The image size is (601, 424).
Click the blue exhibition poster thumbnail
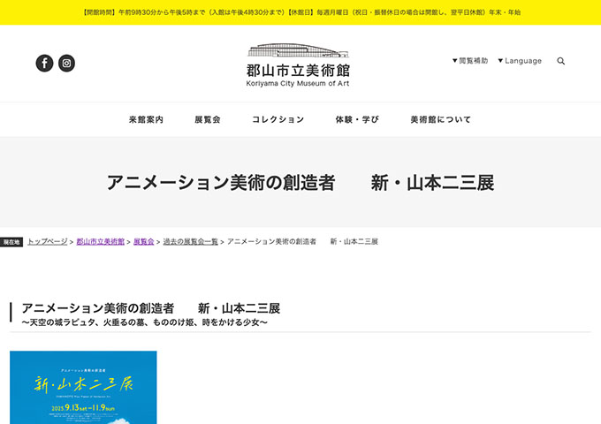point(83,387)
